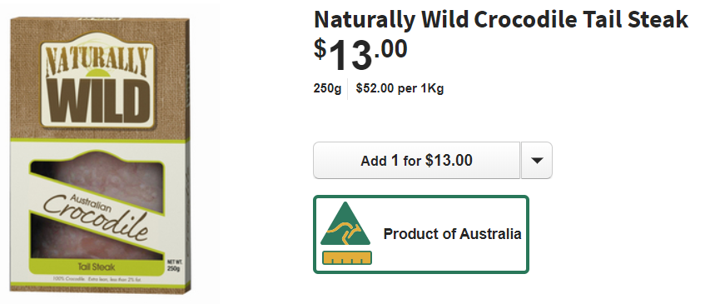Click the down arrow icon beside Add button
The height and width of the screenshot is (304, 715).
click(537, 160)
